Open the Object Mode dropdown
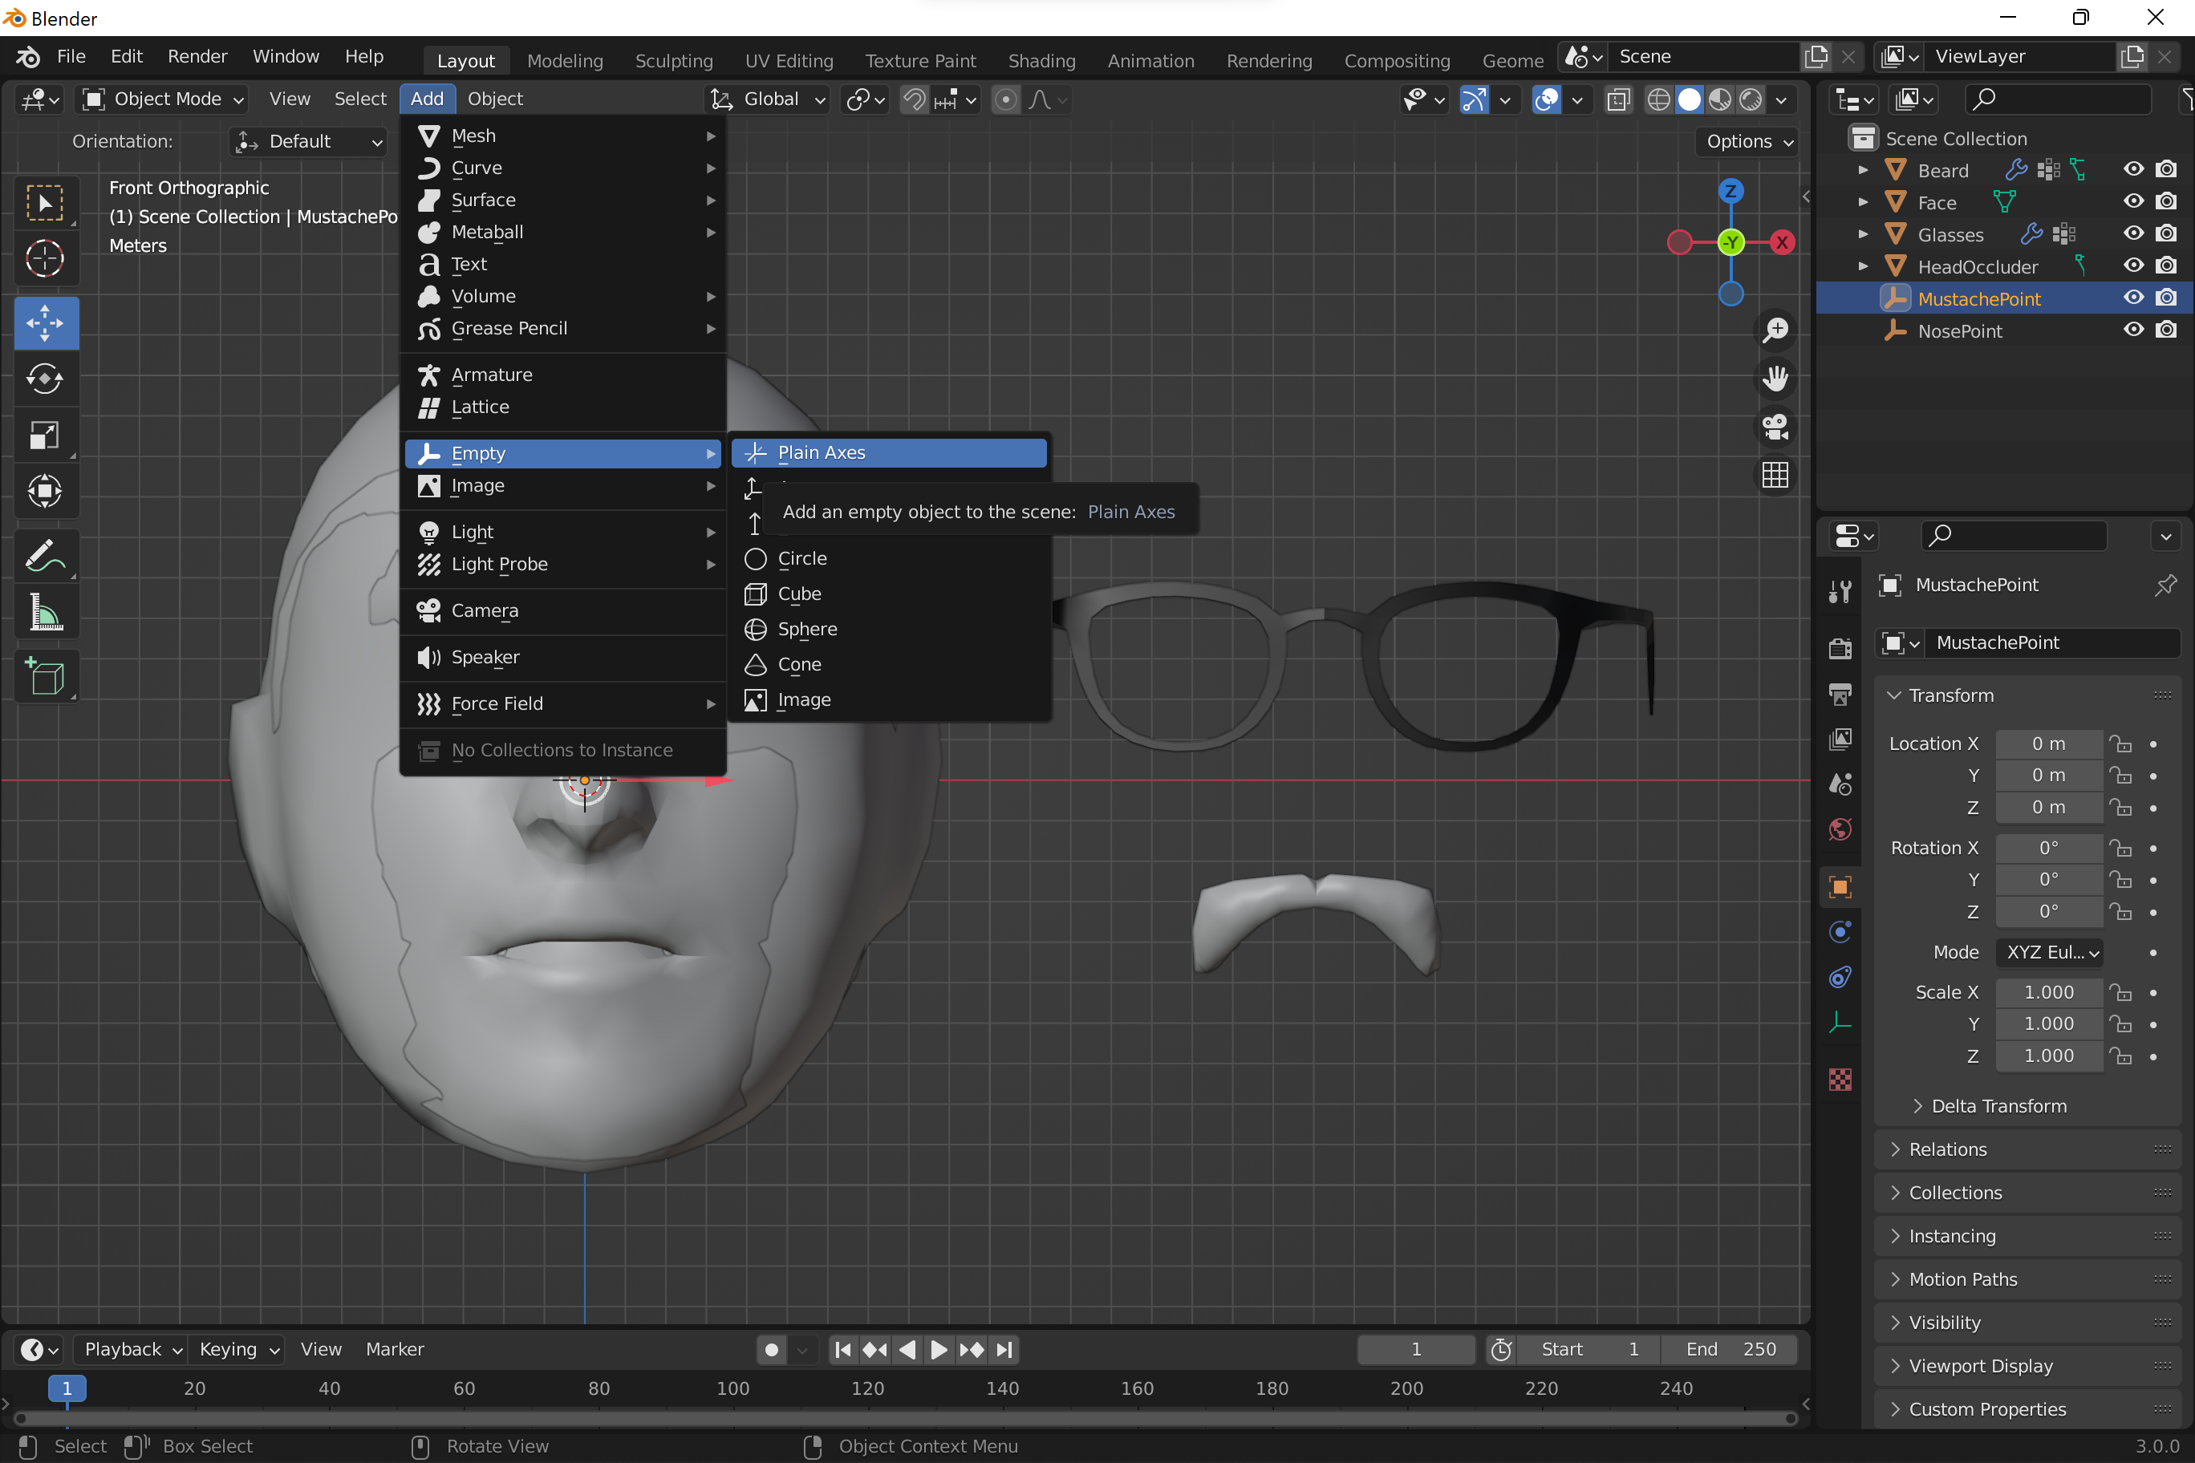The width and height of the screenshot is (2195, 1463). [164, 99]
